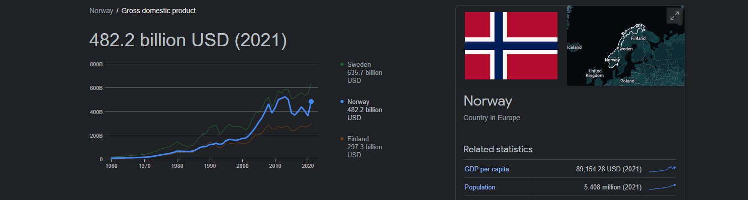Select the Finland legend entry
This screenshot has height=200, width=748.
pos(361,147)
